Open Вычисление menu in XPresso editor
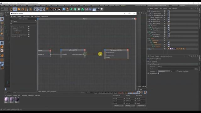Image resolution: width=201 pixels, height=113 pixels. (x=45, y=16)
